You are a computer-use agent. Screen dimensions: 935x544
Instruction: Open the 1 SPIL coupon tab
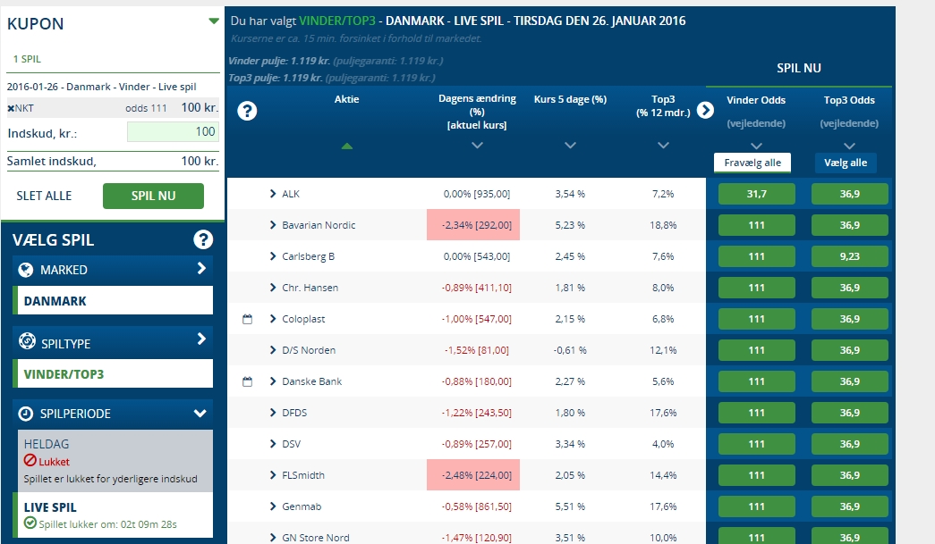pyautogui.click(x=27, y=59)
